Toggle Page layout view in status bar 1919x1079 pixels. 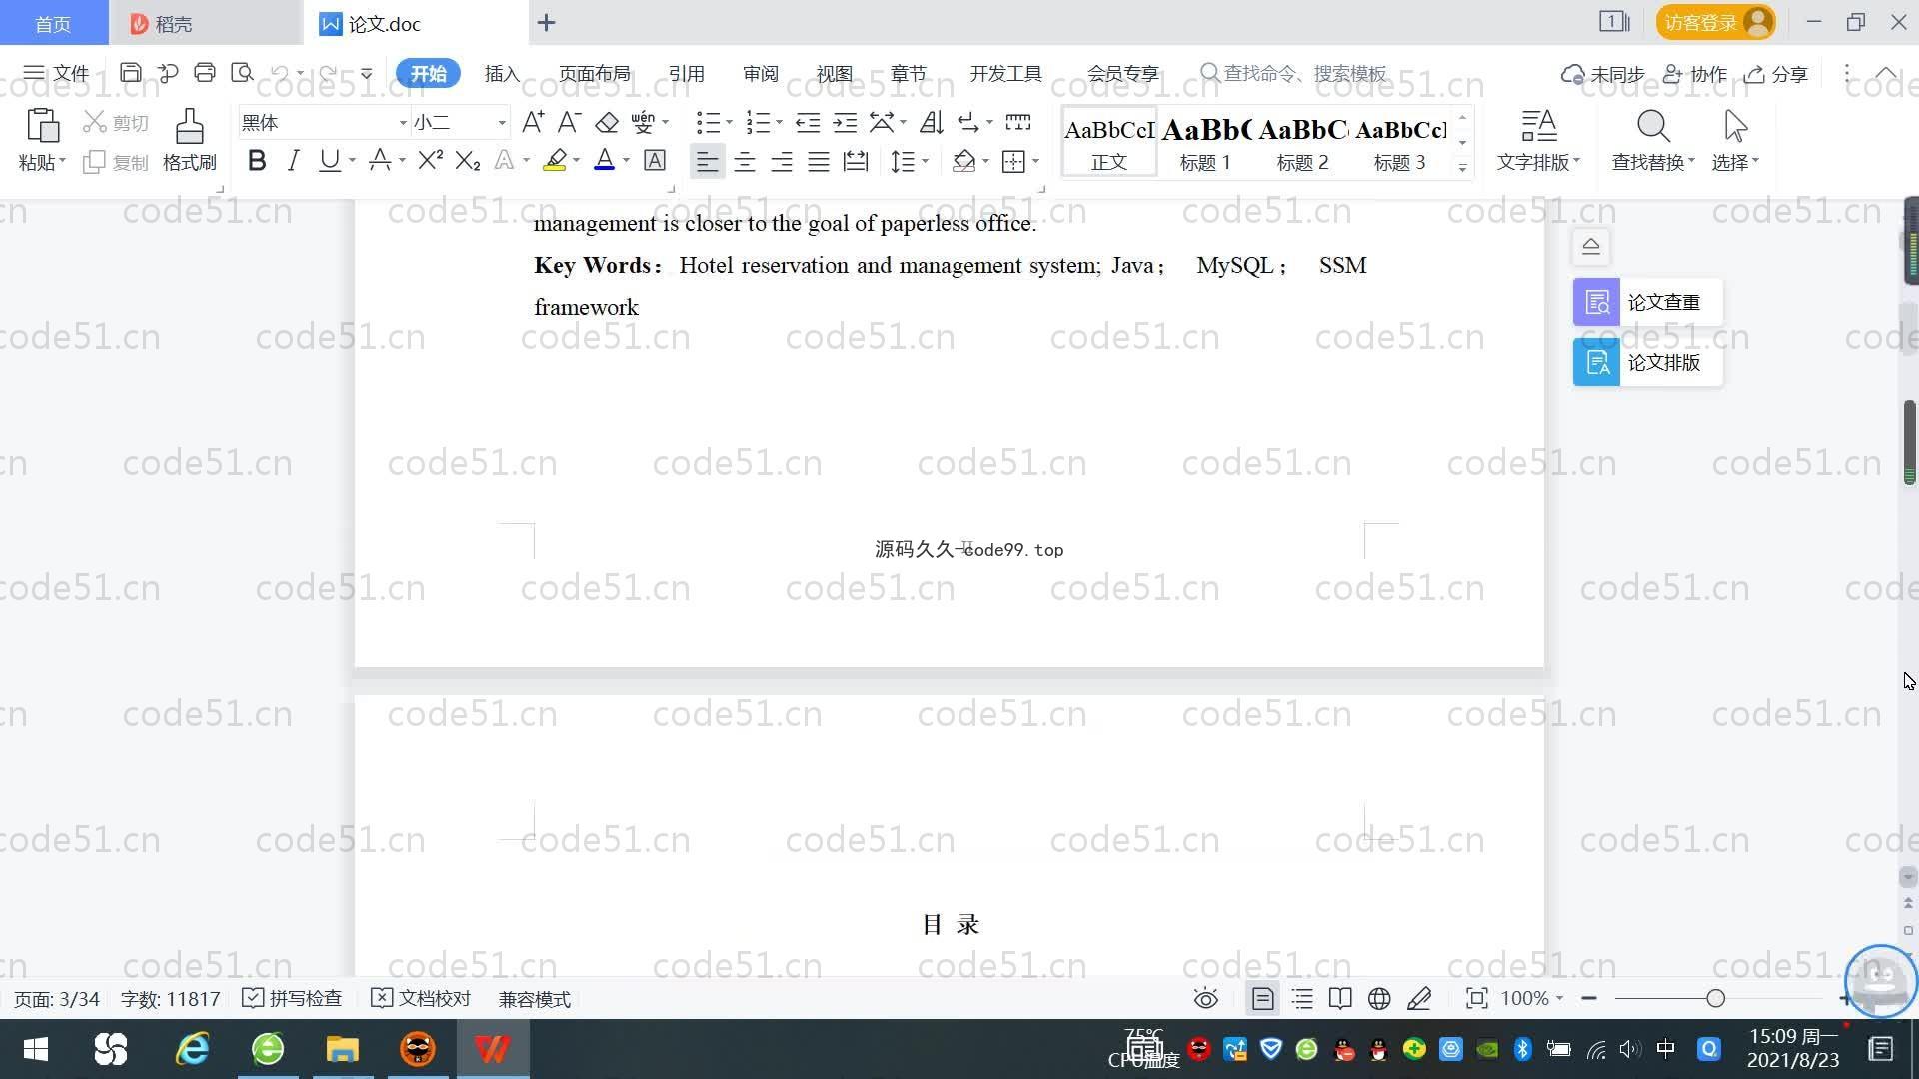coord(1263,999)
